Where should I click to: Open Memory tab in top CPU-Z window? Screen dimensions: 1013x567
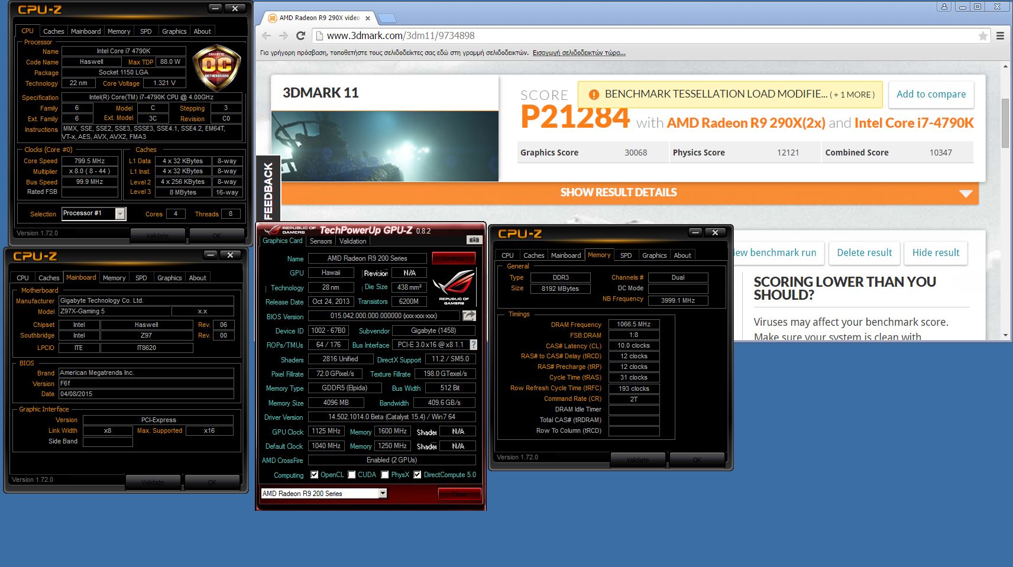tap(119, 31)
